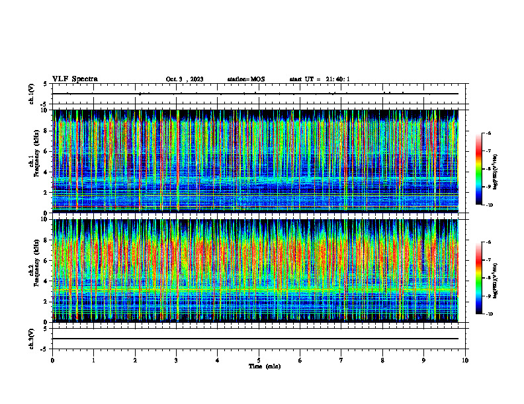
Task: Click the "6" tick on ch.2 frequency axis
Action: (46, 261)
